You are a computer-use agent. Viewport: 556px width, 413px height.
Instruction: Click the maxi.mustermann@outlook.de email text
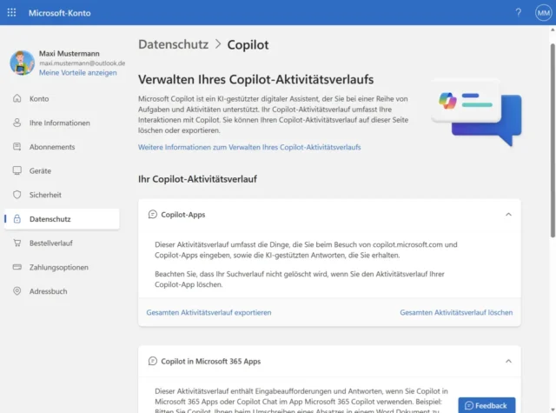[83, 63]
